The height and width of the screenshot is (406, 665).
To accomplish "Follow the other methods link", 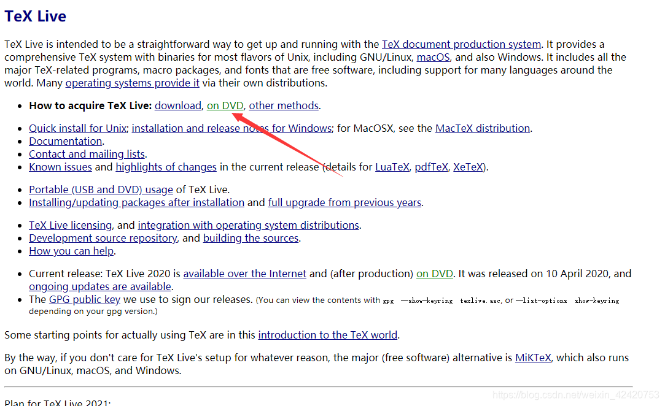I will click(x=284, y=105).
